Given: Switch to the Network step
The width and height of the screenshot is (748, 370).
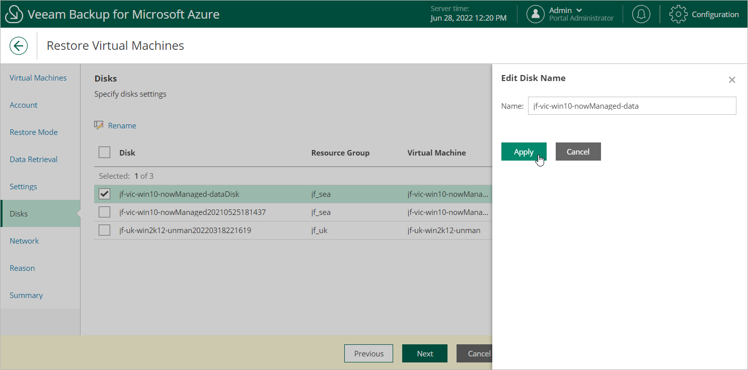Looking at the screenshot, I should pyautogui.click(x=24, y=241).
